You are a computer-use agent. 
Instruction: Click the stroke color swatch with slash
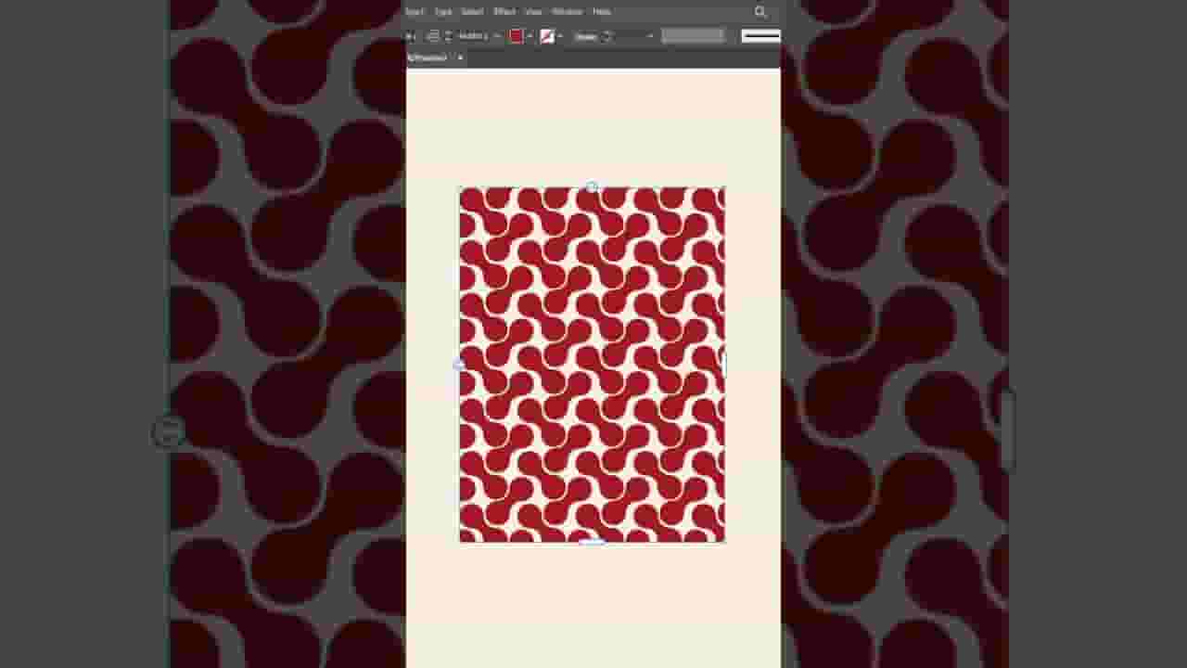pos(547,36)
